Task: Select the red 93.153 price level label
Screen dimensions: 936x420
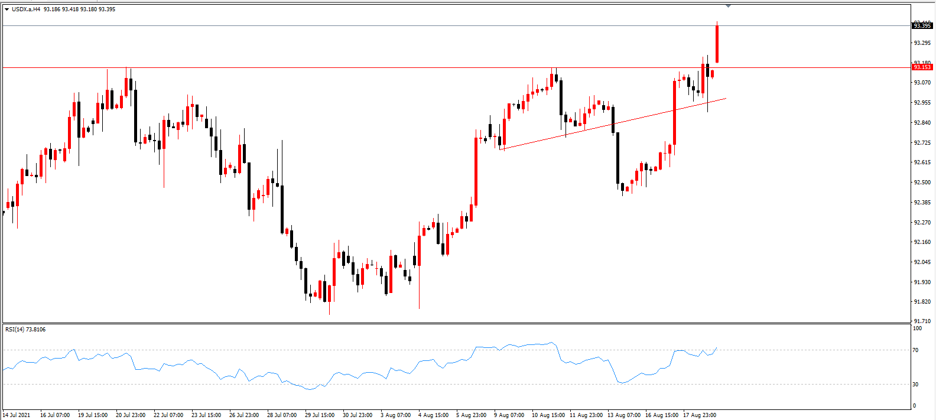Action: (x=922, y=67)
